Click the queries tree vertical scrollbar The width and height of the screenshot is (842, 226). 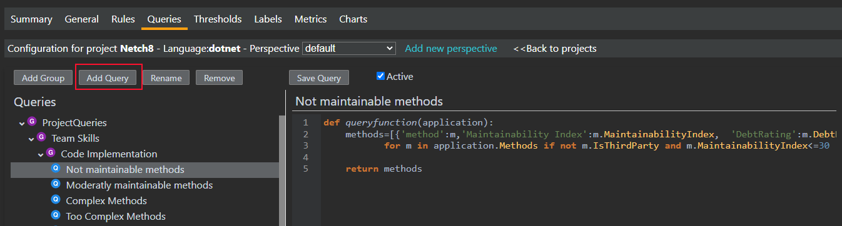[x=282, y=170]
